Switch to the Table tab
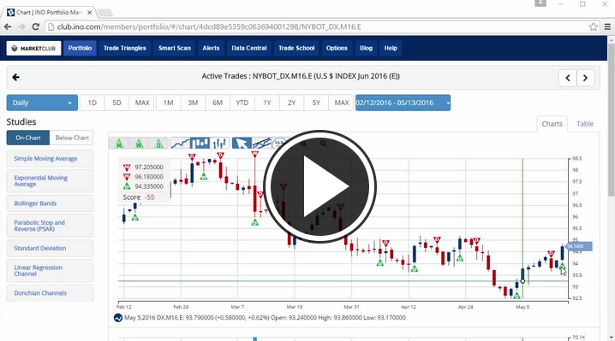The width and height of the screenshot is (615, 341). coord(585,124)
